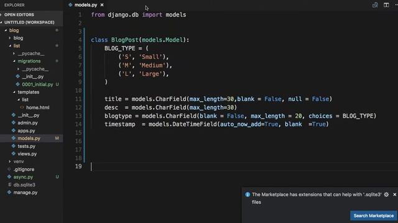
Task: Click U status badge beside async.py
Action: pos(57,177)
